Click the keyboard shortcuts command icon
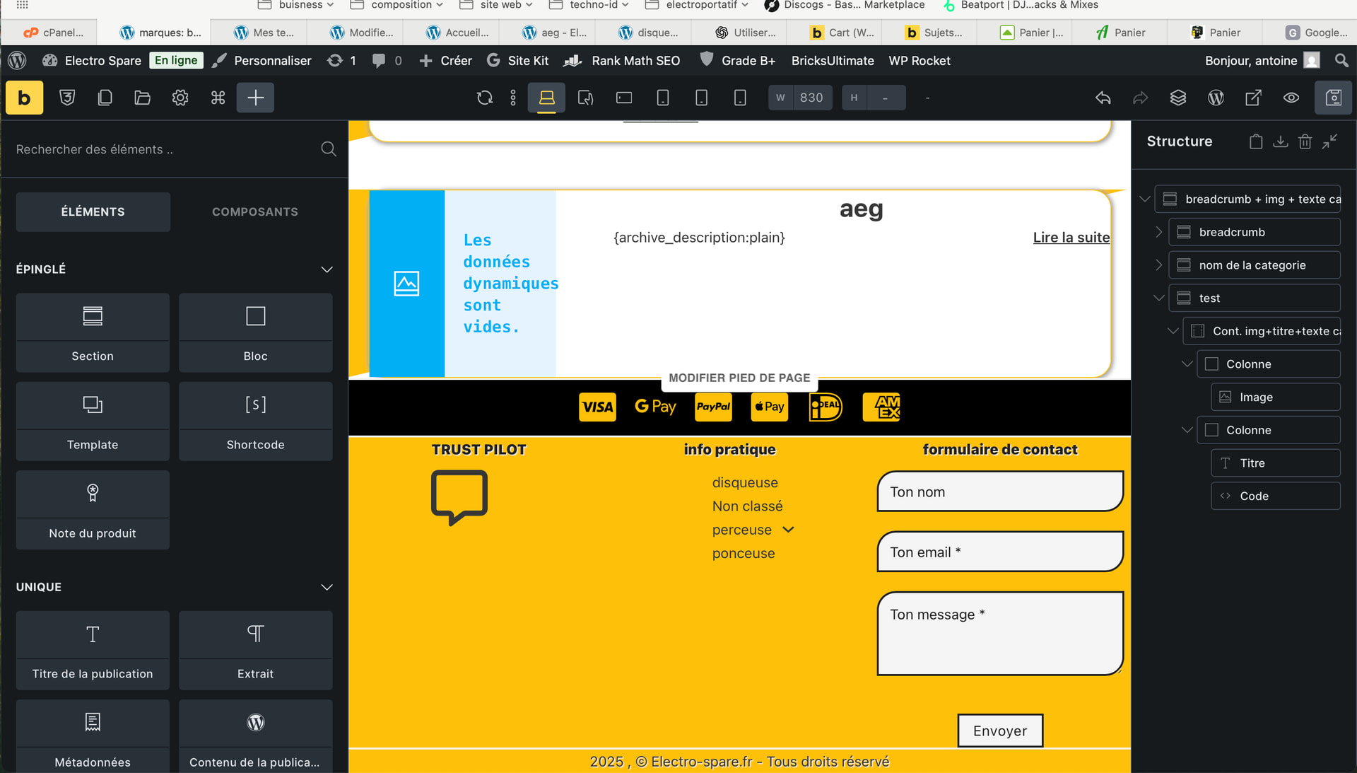 [218, 98]
